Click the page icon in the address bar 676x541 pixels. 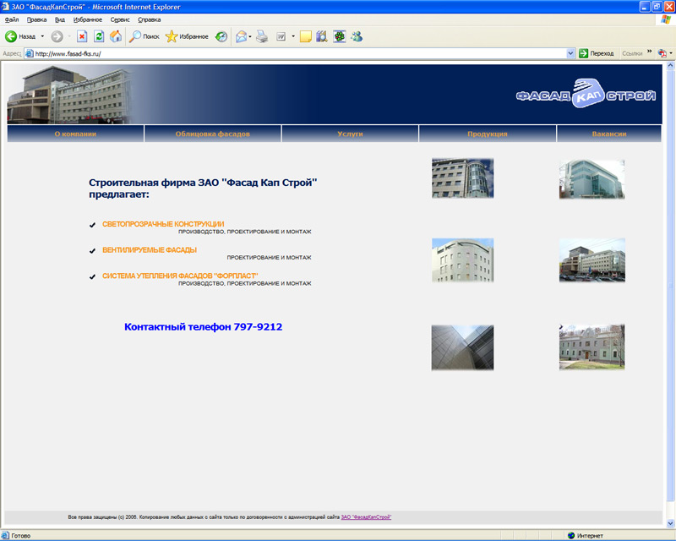click(30, 53)
